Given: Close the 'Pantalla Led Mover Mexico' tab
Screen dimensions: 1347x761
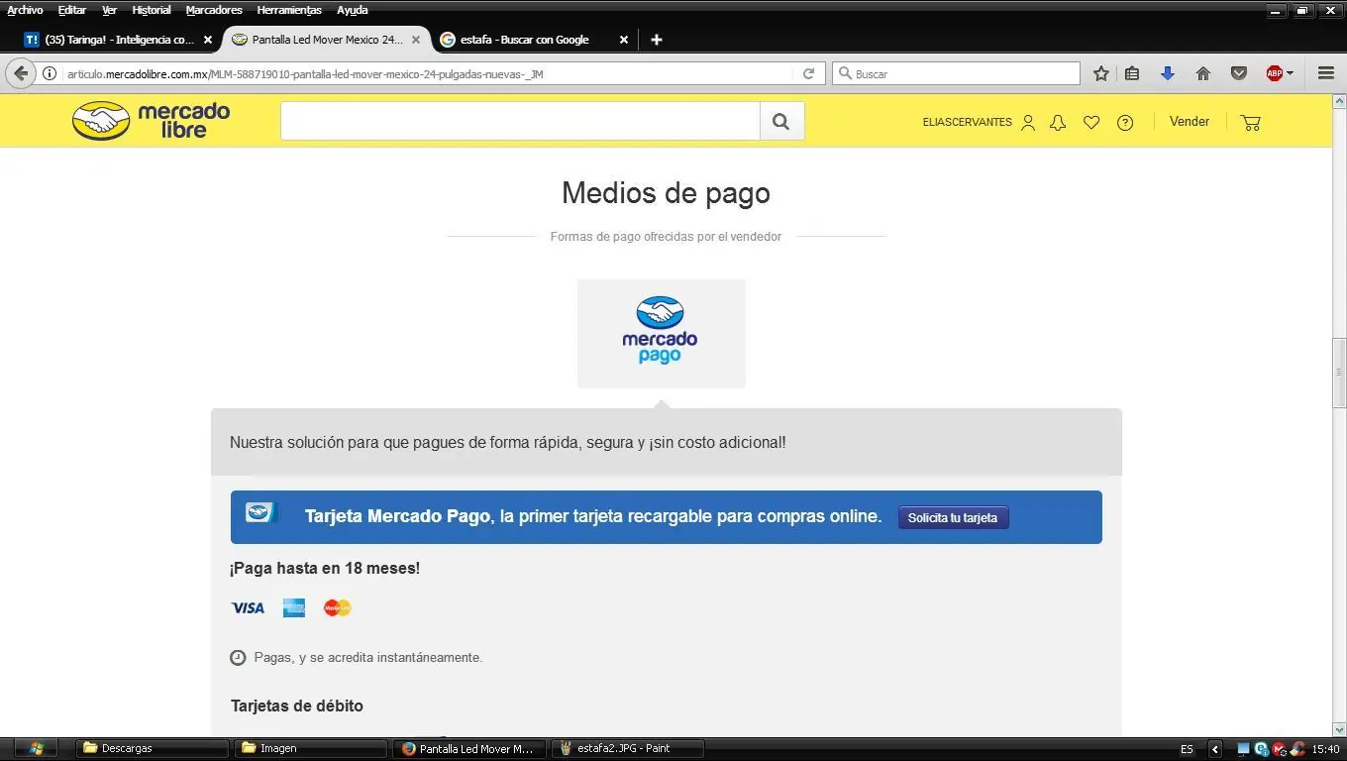Looking at the screenshot, I should (x=416, y=40).
